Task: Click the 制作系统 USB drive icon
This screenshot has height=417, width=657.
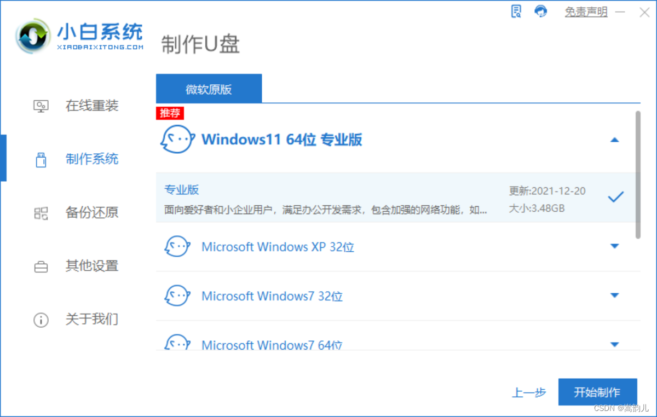Action: (41, 159)
